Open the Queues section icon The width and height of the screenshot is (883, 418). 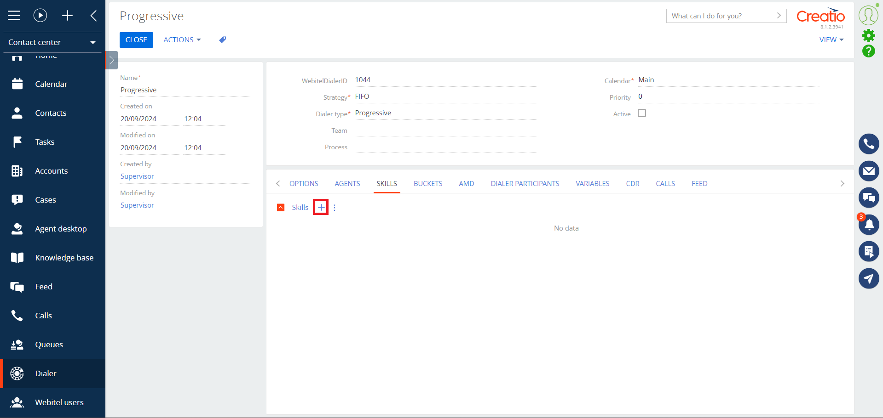pos(17,345)
